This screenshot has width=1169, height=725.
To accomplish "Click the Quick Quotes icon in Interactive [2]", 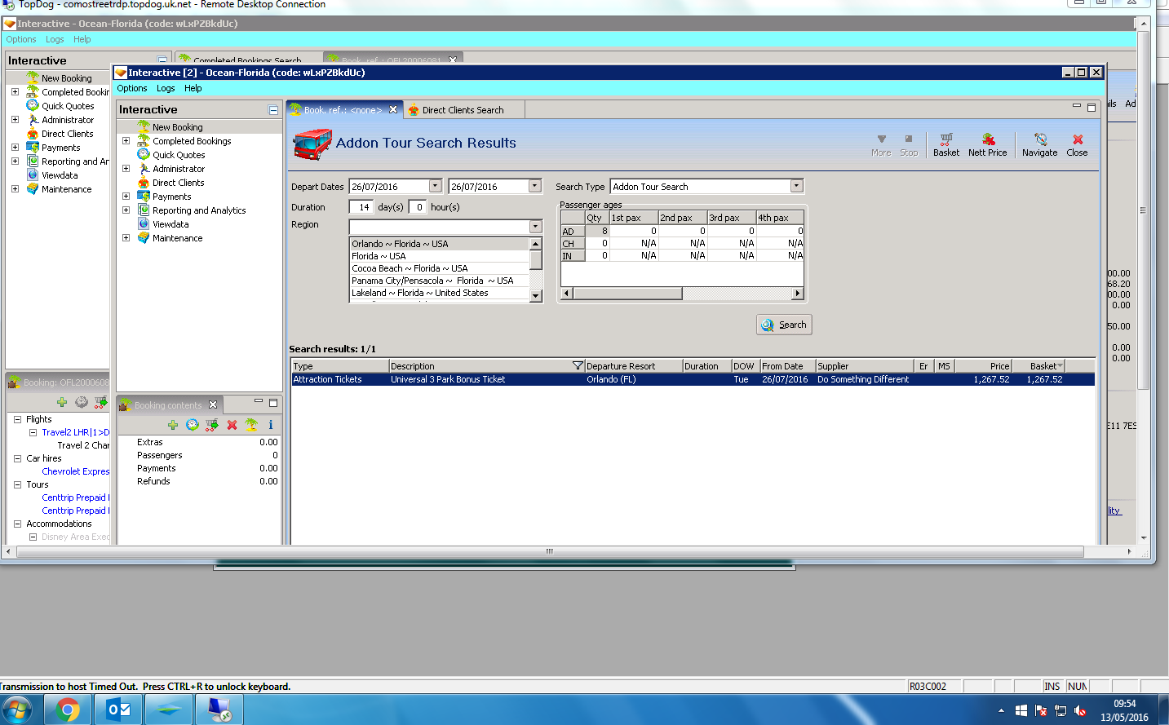I will coord(144,155).
